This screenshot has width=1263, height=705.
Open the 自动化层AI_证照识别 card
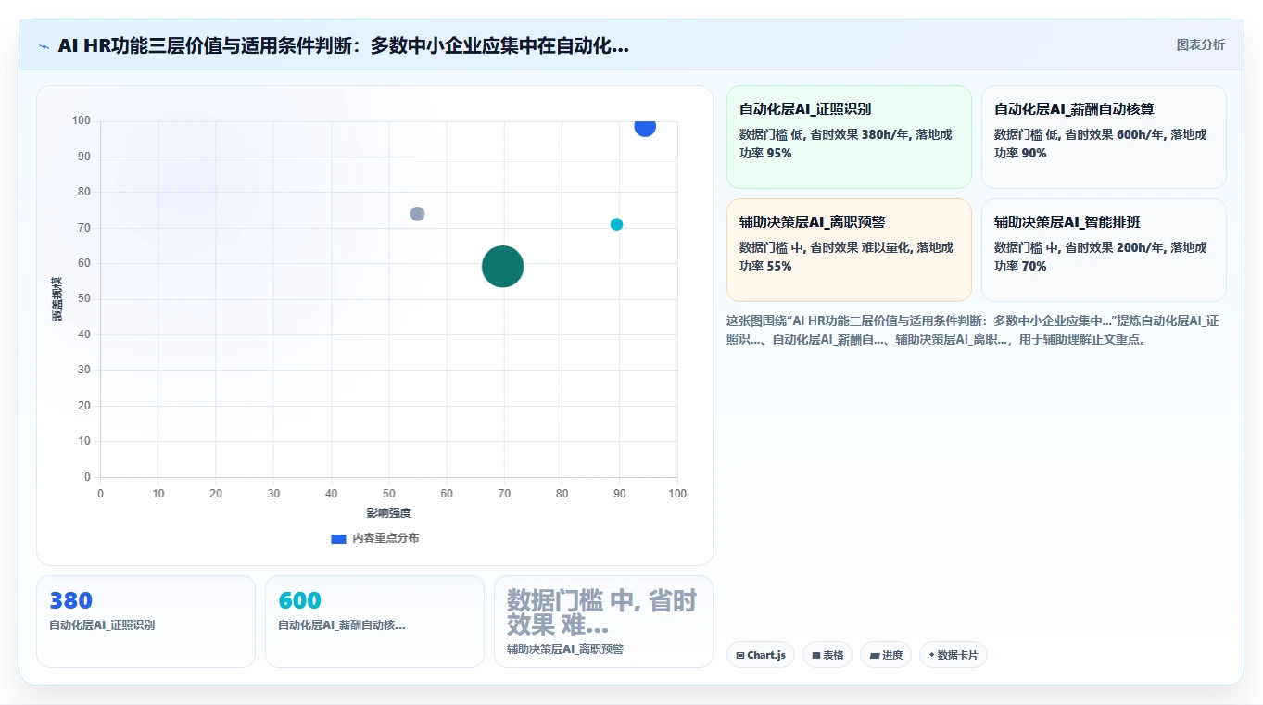(849, 137)
